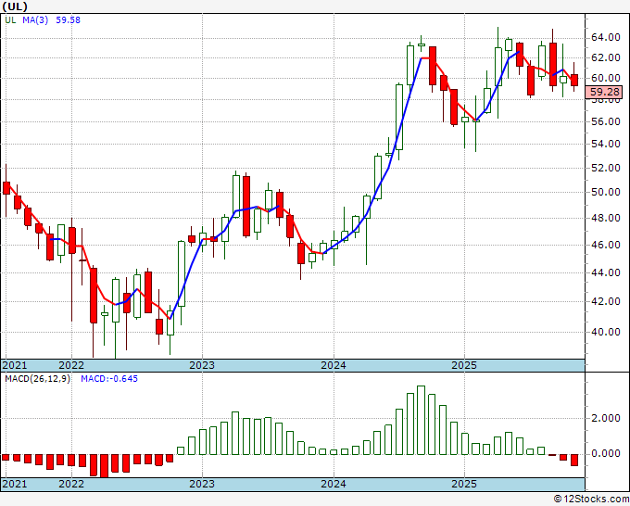Viewport: 630px width, 506px height.
Task: Select the 2023 marker on price timeline
Action: coord(202,365)
